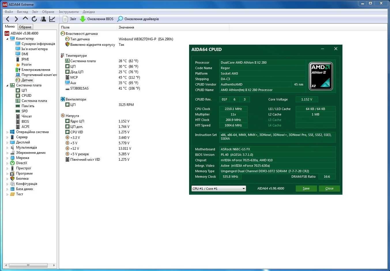The height and width of the screenshot is (271, 390).
Task: Click Close in the AIDA64 CPUID window
Action: (329, 188)
